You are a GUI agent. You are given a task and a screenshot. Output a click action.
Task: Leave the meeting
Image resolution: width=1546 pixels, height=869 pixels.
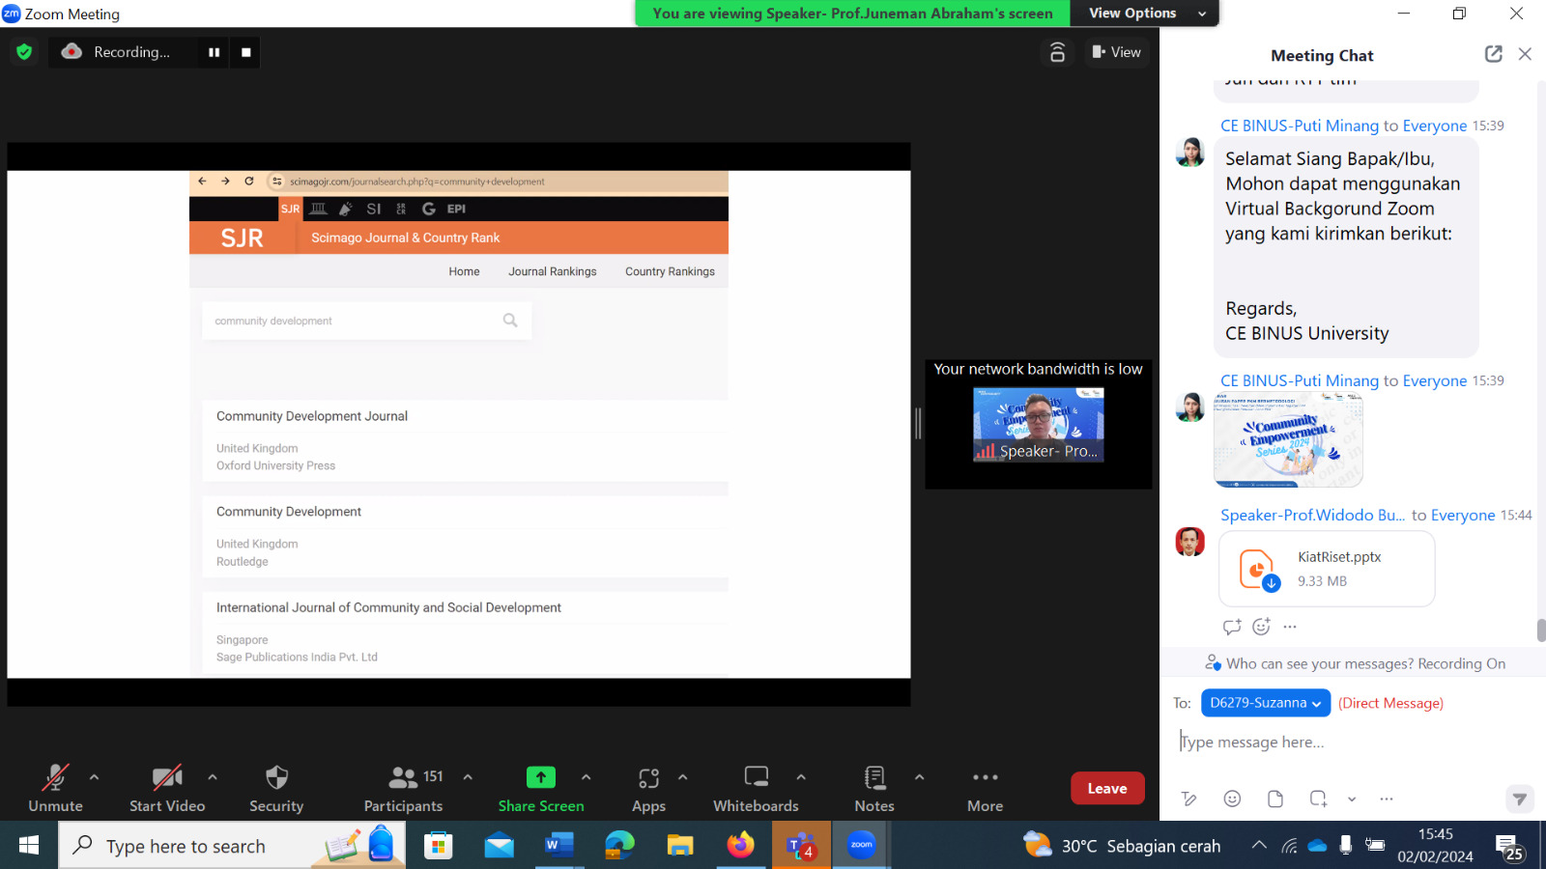[x=1107, y=788]
